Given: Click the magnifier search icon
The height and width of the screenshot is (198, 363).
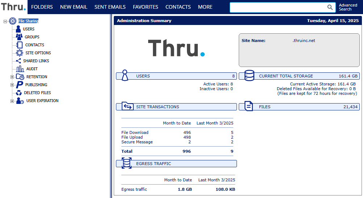Looking at the screenshot, I should (x=330, y=7).
